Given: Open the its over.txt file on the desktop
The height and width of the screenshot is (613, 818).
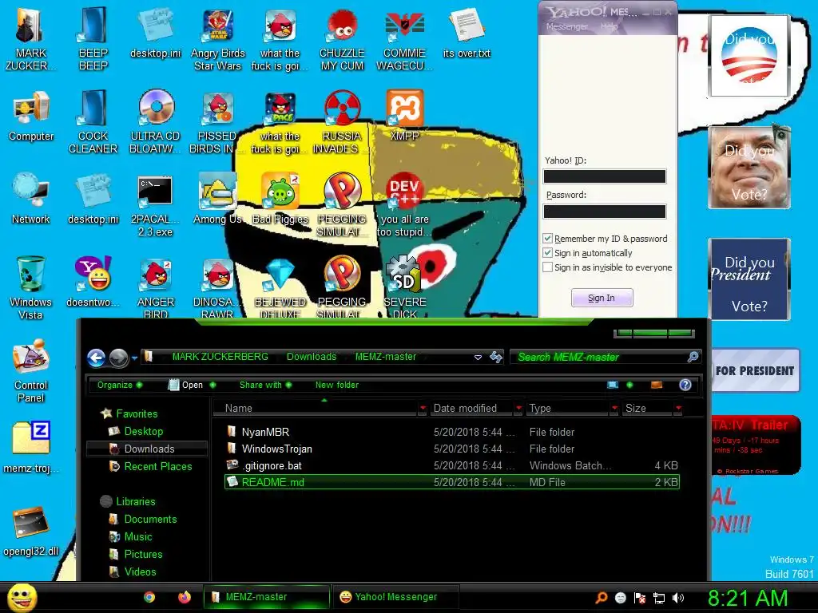Looking at the screenshot, I should (x=467, y=34).
